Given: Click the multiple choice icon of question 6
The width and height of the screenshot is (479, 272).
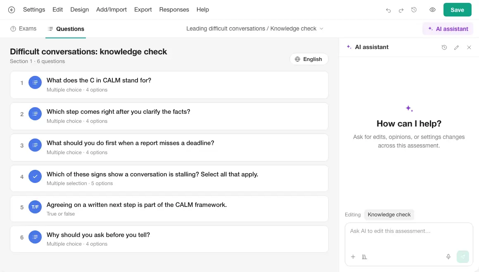Looking at the screenshot, I should [x=35, y=237].
